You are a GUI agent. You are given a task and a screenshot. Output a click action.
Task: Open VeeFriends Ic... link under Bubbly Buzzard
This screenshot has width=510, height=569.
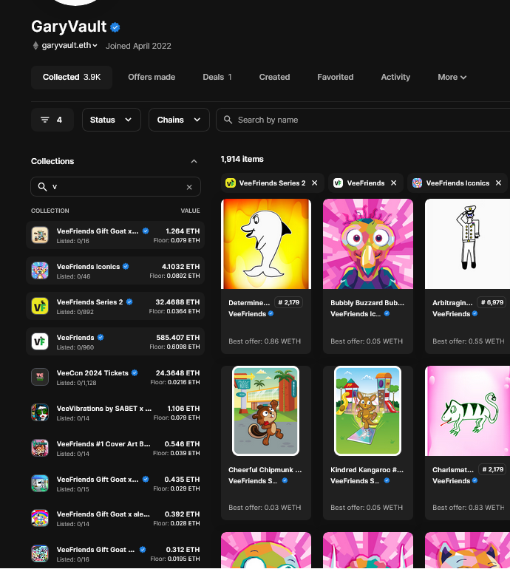[356, 314]
